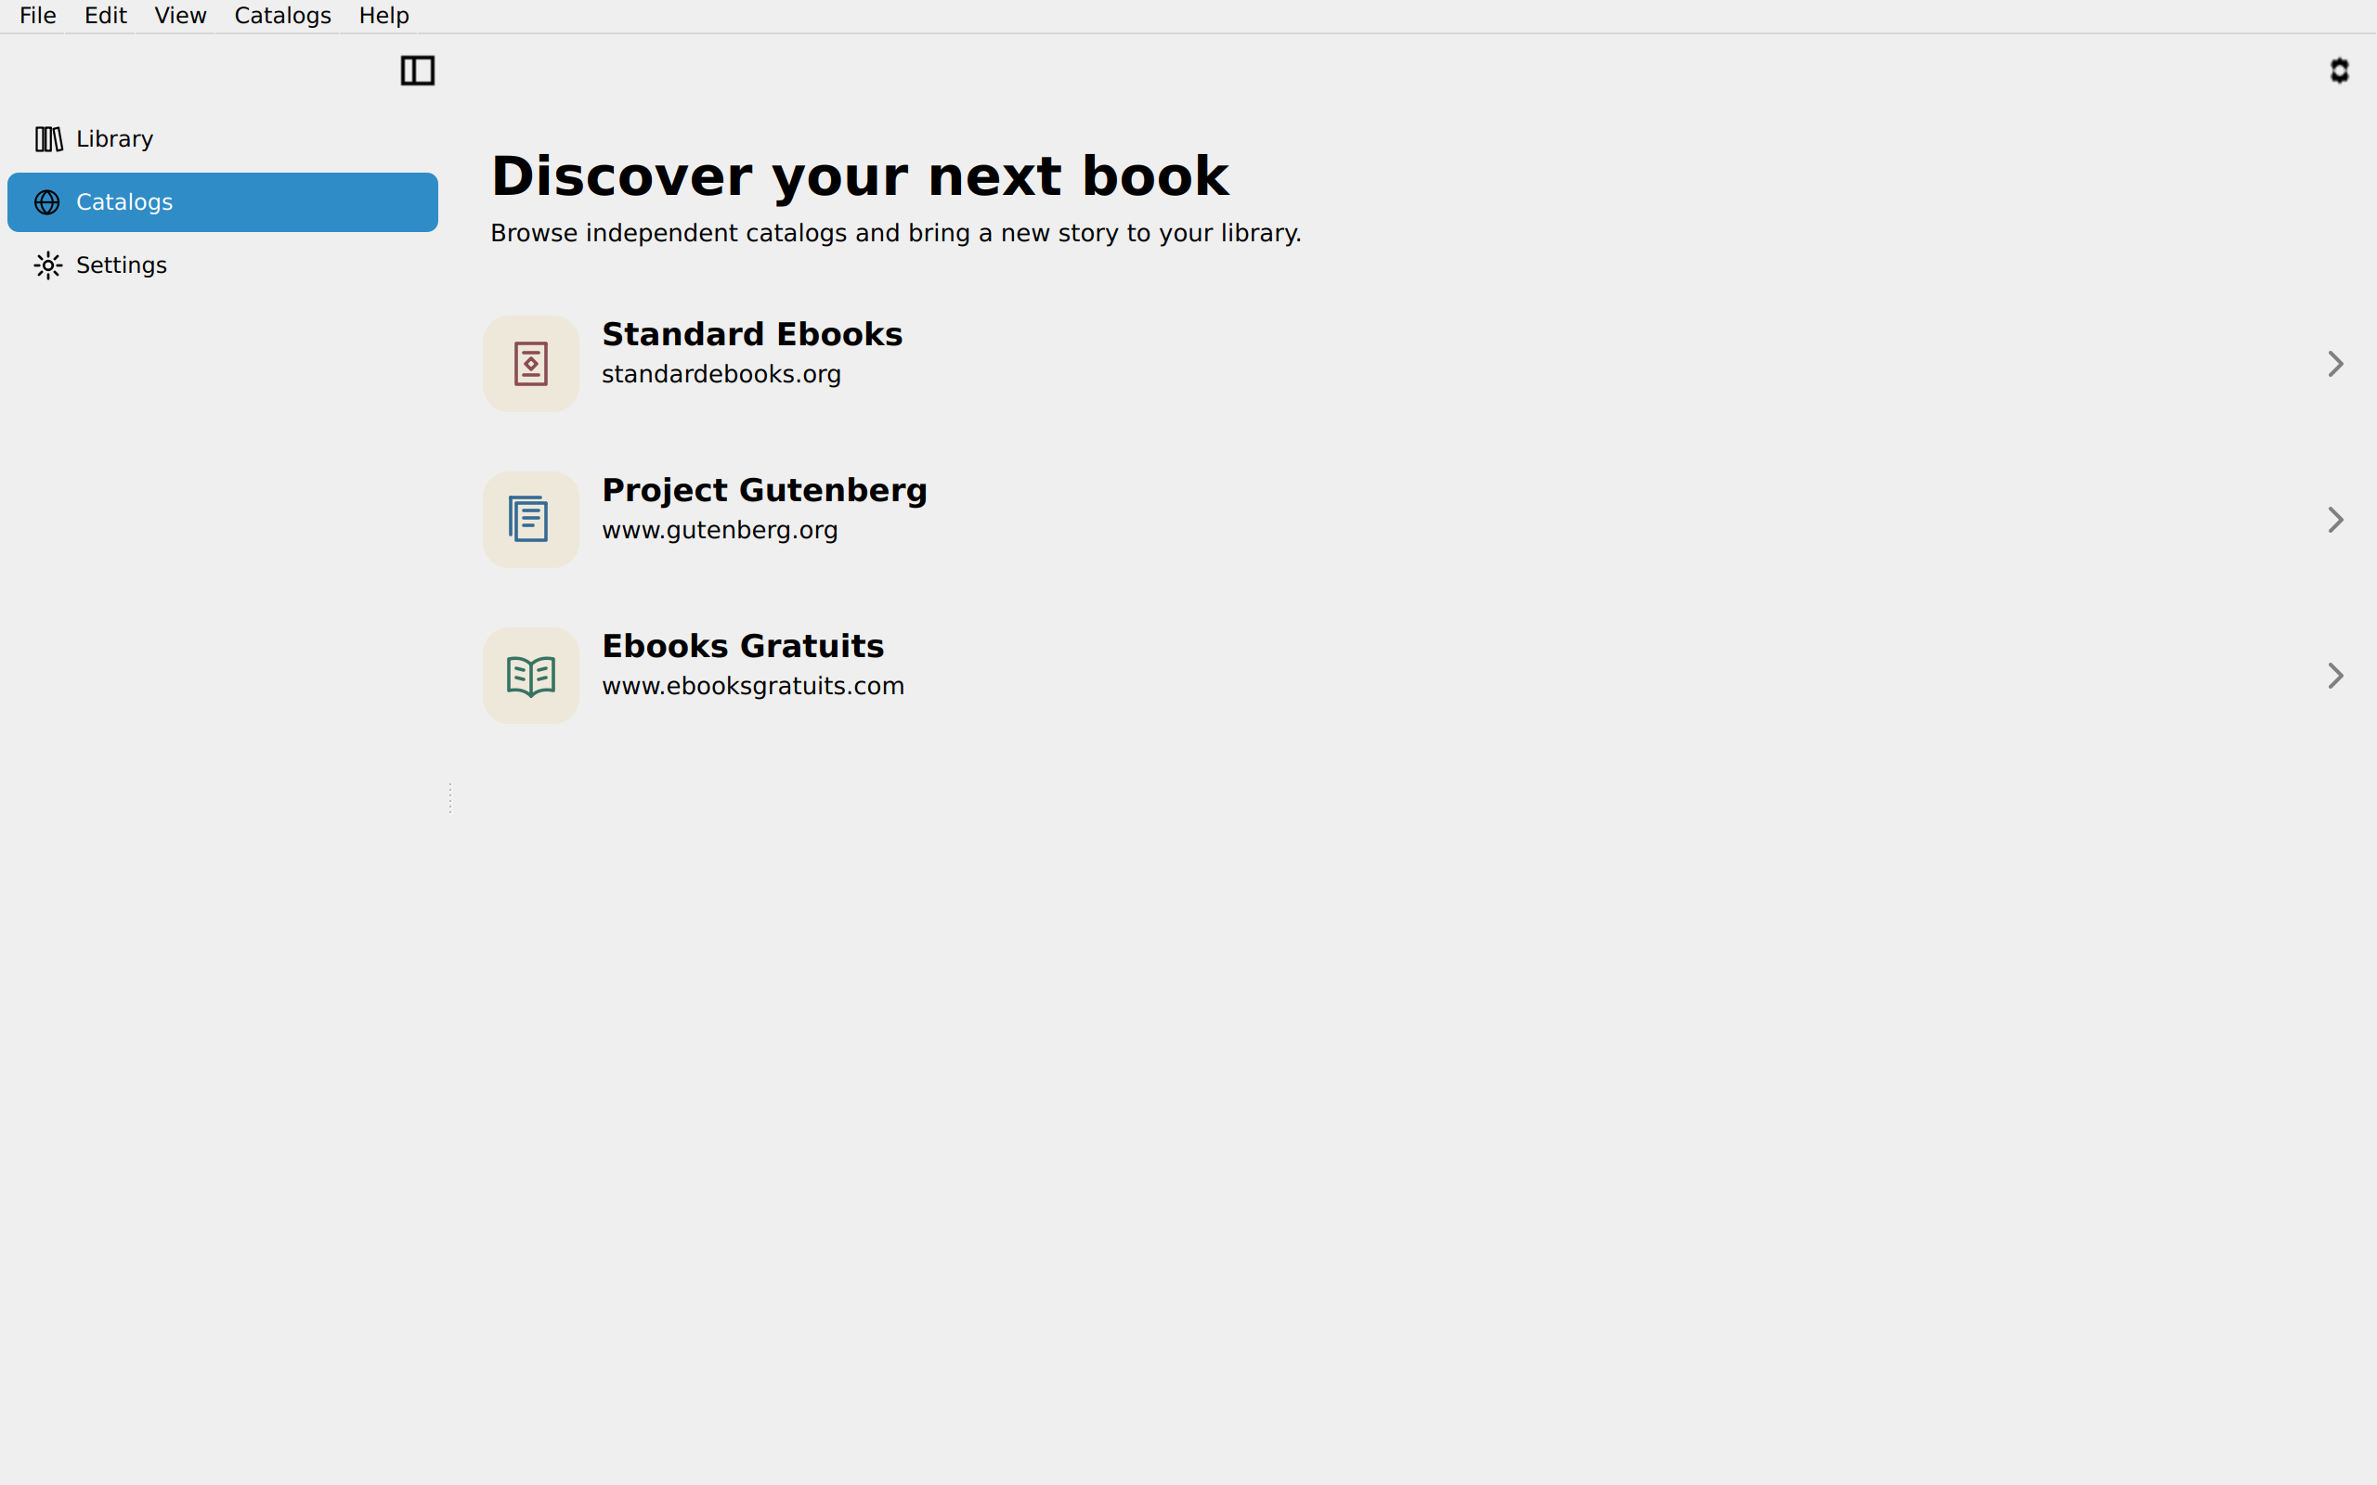Click the Catalogs globe icon

point(47,202)
